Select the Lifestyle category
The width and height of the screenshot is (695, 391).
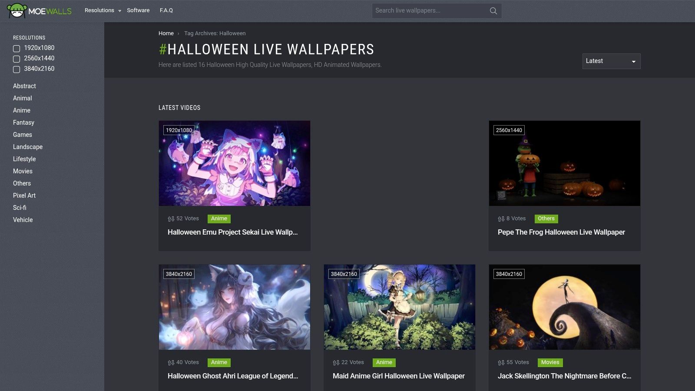point(24,159)
